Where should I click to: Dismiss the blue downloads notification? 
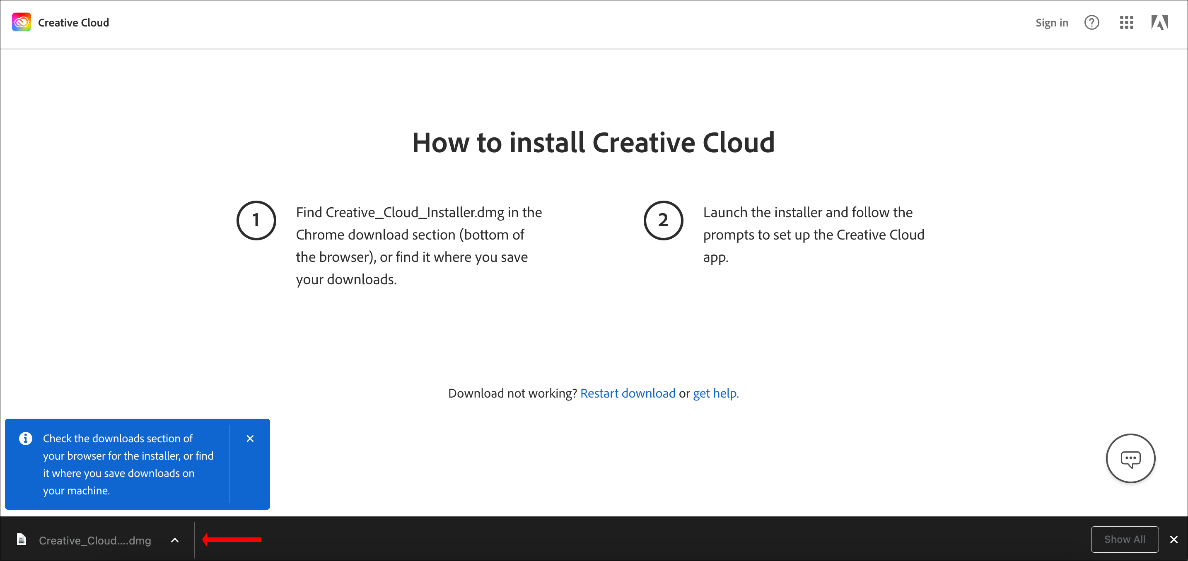pos(250,439)
